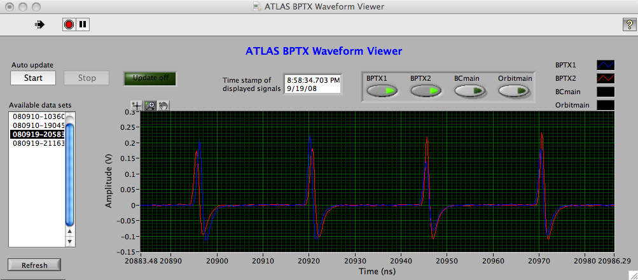The image size is (638, 280).
Task: Select the hand pan tool
Action: tap(163, 106)
